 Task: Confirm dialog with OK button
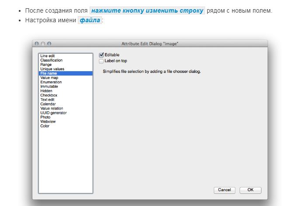click(x=251, y=190)
